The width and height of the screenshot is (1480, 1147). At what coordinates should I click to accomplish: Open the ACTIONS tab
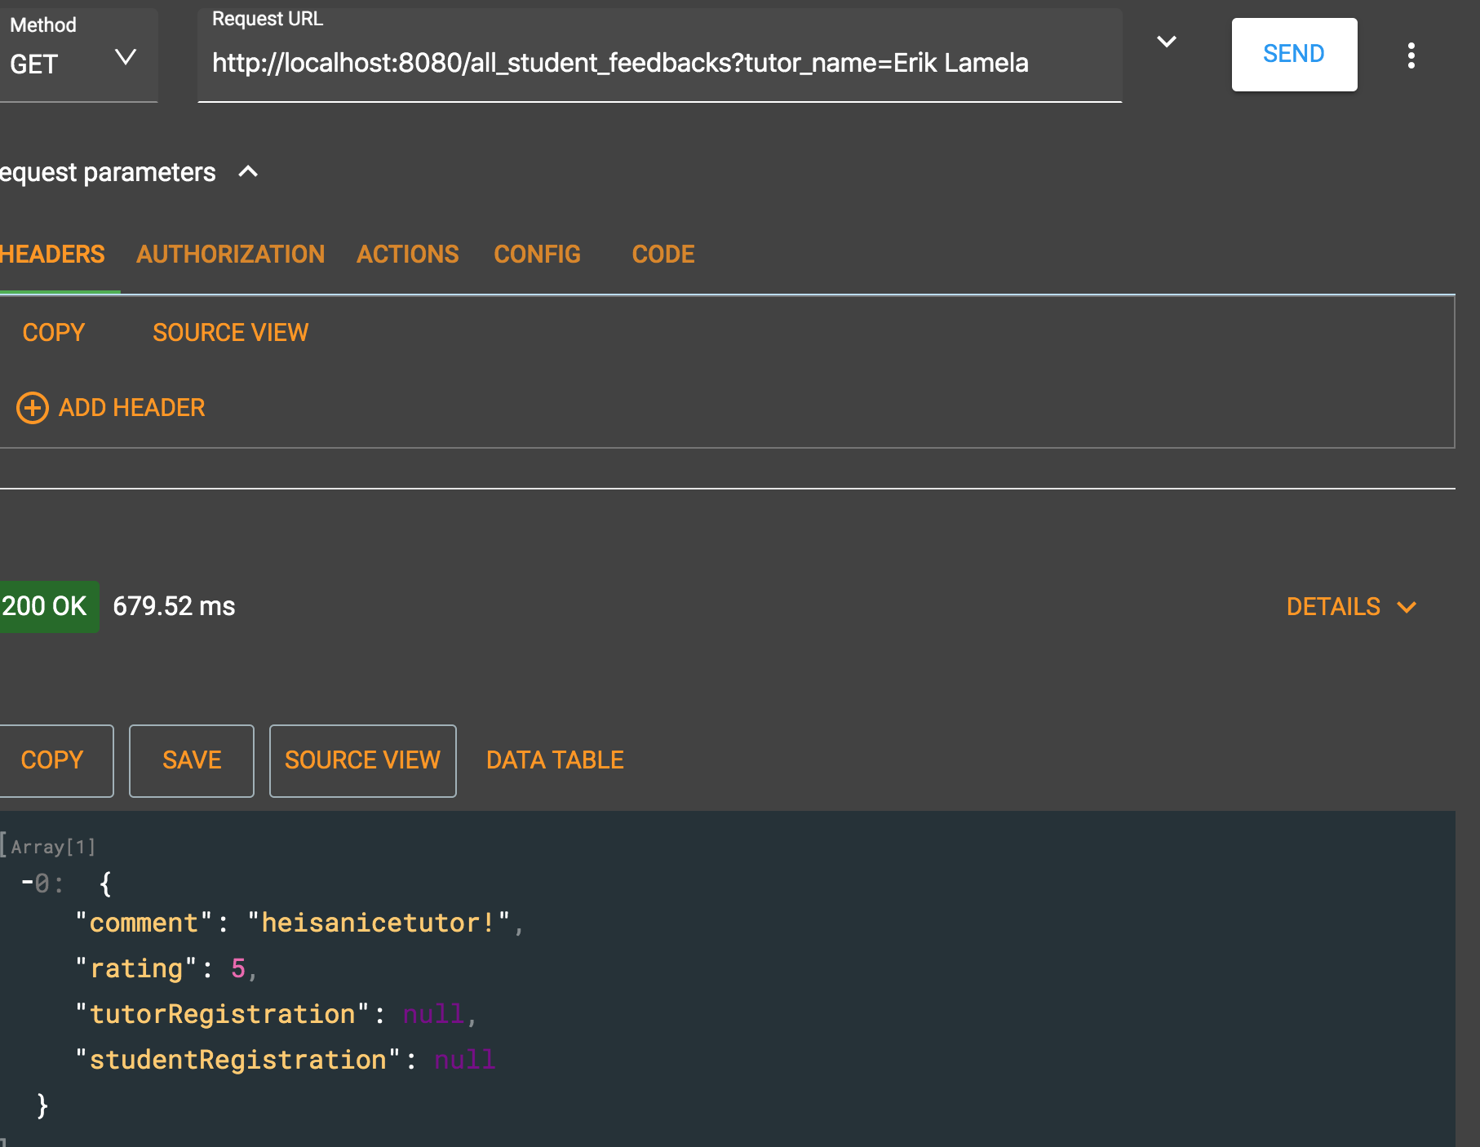[x=408, y=255]
